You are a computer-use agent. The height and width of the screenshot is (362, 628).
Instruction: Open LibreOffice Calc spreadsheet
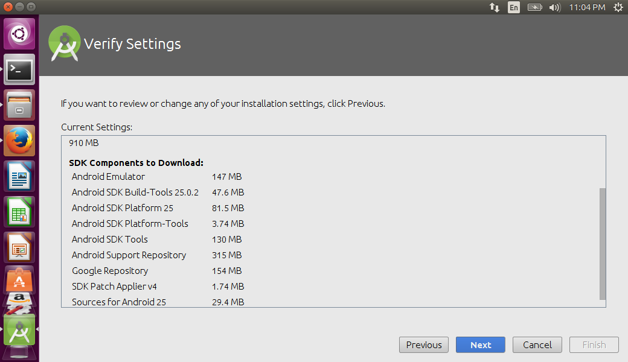[x=19, y=212]
